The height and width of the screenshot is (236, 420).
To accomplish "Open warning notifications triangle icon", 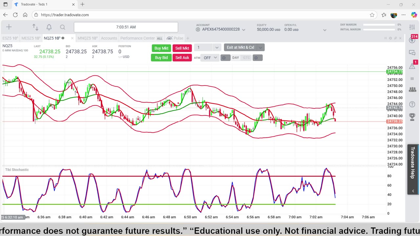I will 412,66.
